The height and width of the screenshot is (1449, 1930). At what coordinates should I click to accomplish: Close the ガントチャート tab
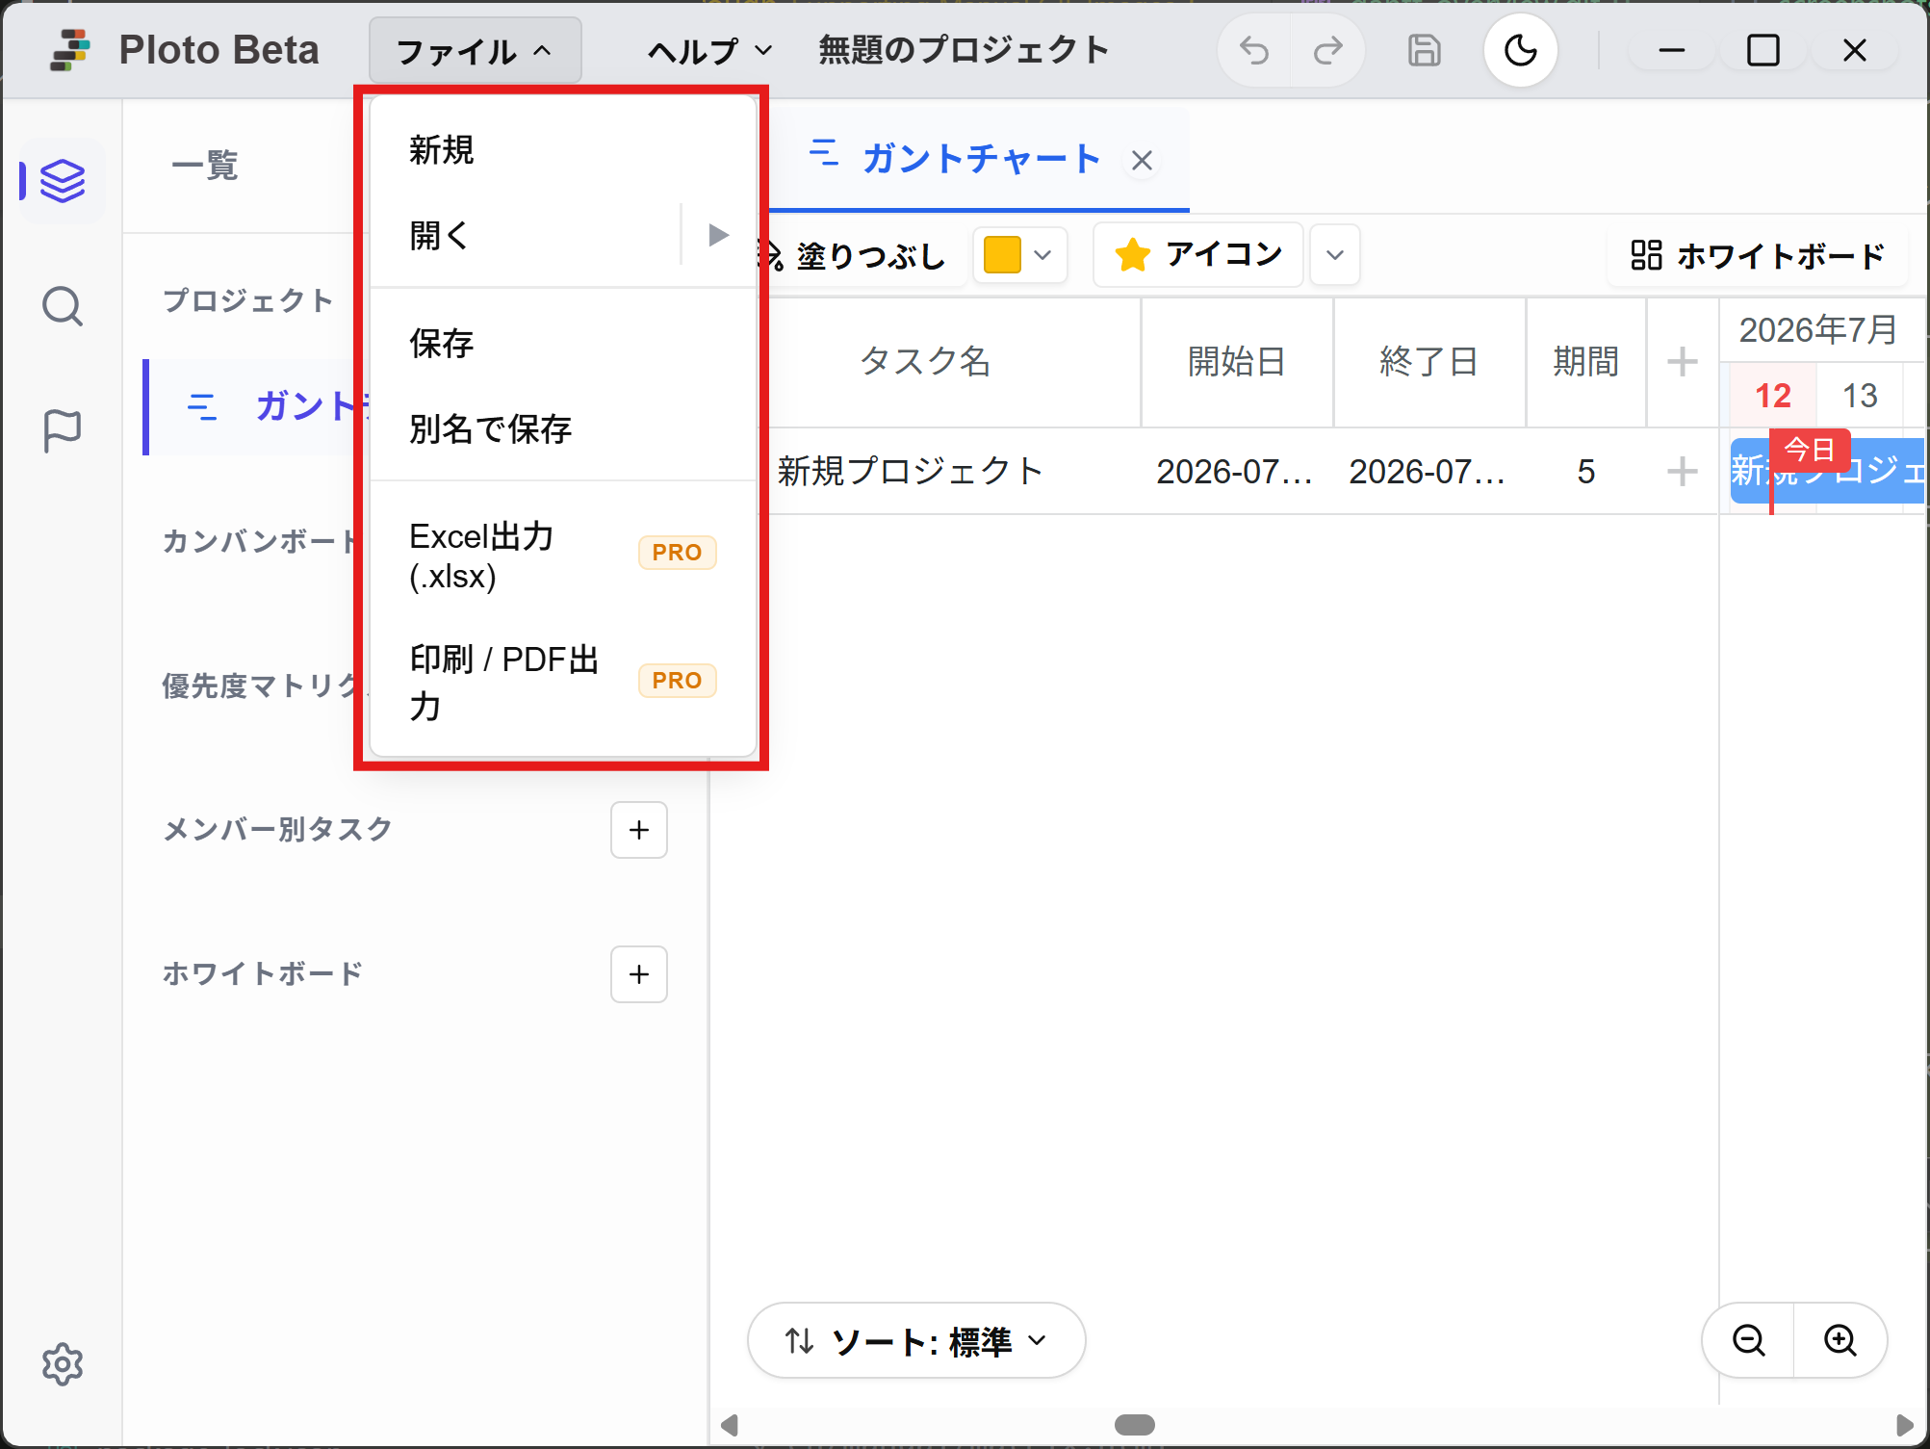click(x=1142, y=160)
